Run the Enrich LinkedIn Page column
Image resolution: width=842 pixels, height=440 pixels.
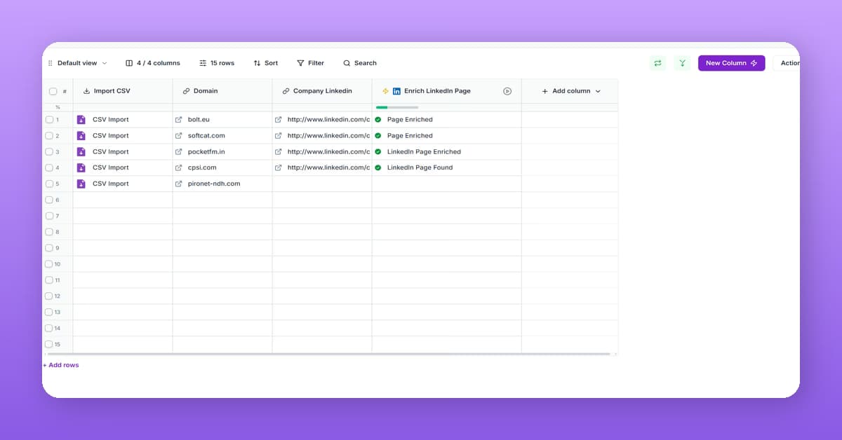tap(507, 90)
